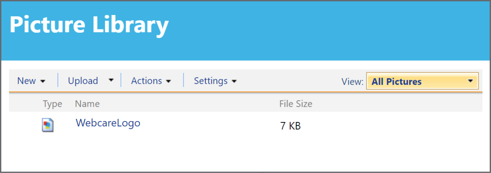
Task: Expand the All Pictures view arrow
Action: pos(470,81)
